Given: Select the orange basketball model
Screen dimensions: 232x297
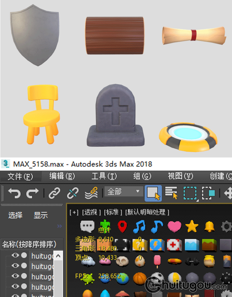Looking at the screenshot, I should pos(140,278).
